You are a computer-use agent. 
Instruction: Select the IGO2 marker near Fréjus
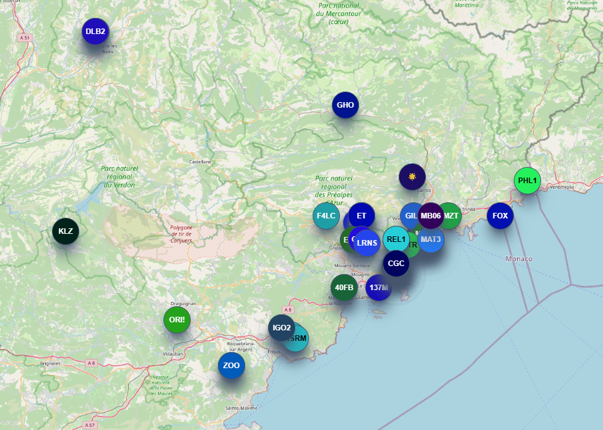tap(280, 327)
